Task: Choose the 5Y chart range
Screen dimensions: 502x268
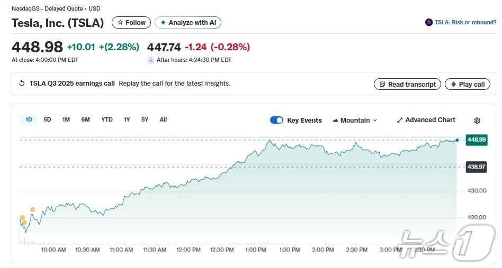Action: 145,120
